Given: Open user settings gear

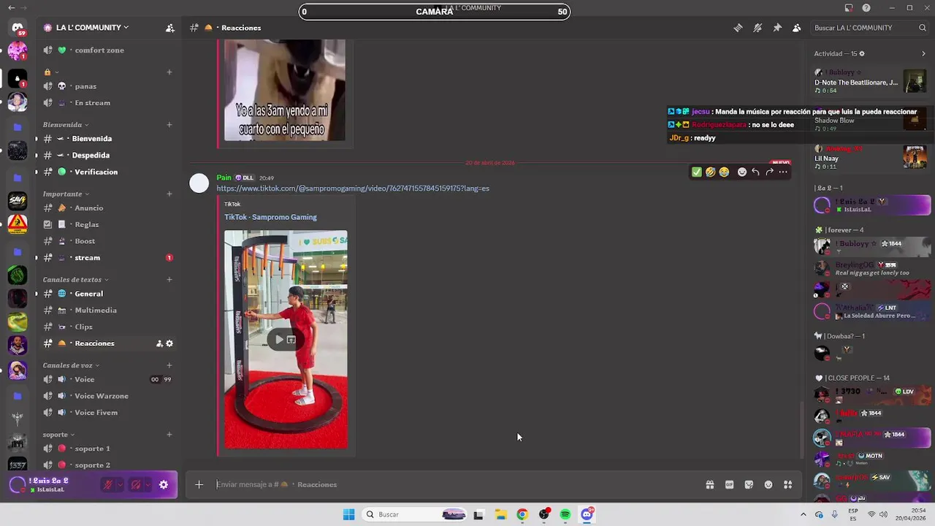Looking at the screenshot, I should [x=164, y=484].
